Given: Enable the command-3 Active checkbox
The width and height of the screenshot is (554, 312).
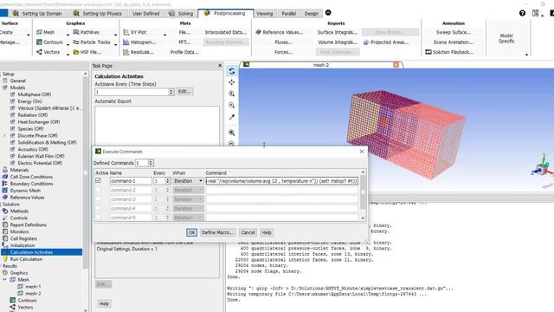Looking at the screenshot, I should (98, 199).
